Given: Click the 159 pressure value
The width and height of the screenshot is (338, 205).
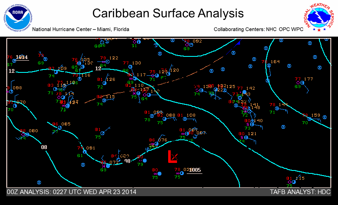Looking at the screenshot, I should (x=316, y=115).
